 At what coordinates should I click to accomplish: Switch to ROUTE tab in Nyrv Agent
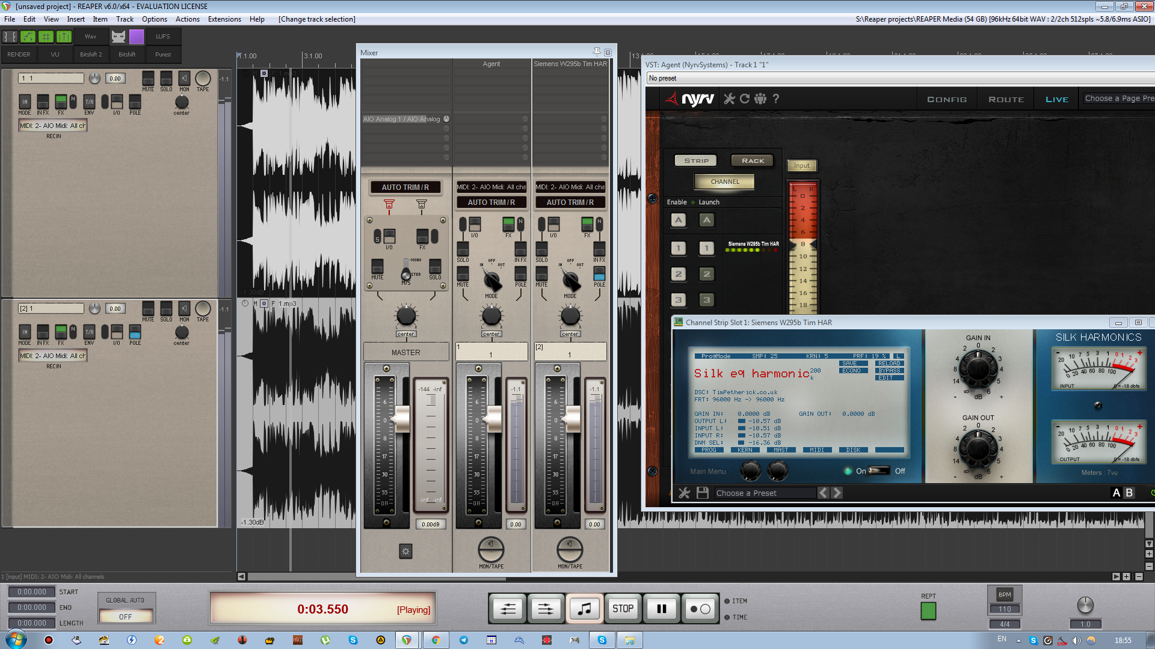(x=1006, y=99)
